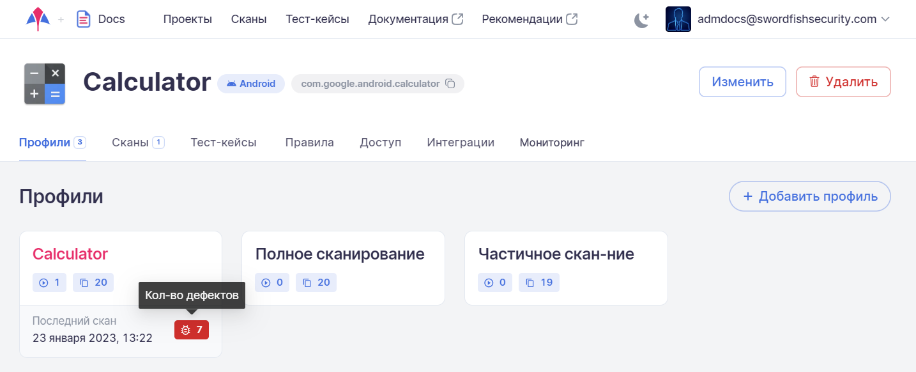Open user account dropdown chevron
Screen dimensions: 916x372
(885, 19)
